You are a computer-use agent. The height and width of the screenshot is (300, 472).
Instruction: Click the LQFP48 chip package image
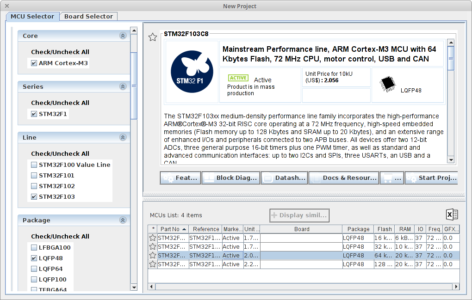coord(387,84)
